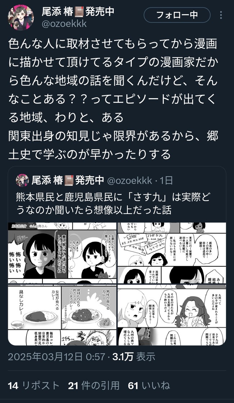Click the main tweet body text
Screen dimensions: 234x403
pos(113,99)
